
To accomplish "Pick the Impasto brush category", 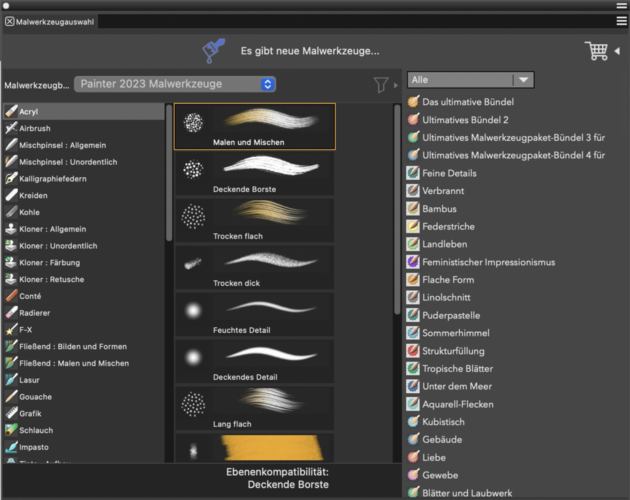I will click(x=33, y=447).
